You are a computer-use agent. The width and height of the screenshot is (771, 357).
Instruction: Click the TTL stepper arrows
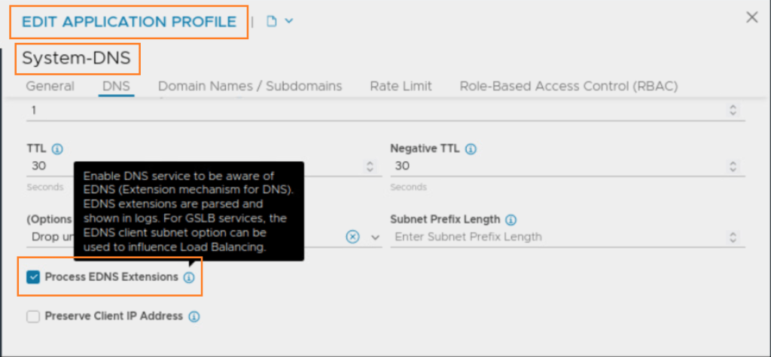[x=369, y=166]
